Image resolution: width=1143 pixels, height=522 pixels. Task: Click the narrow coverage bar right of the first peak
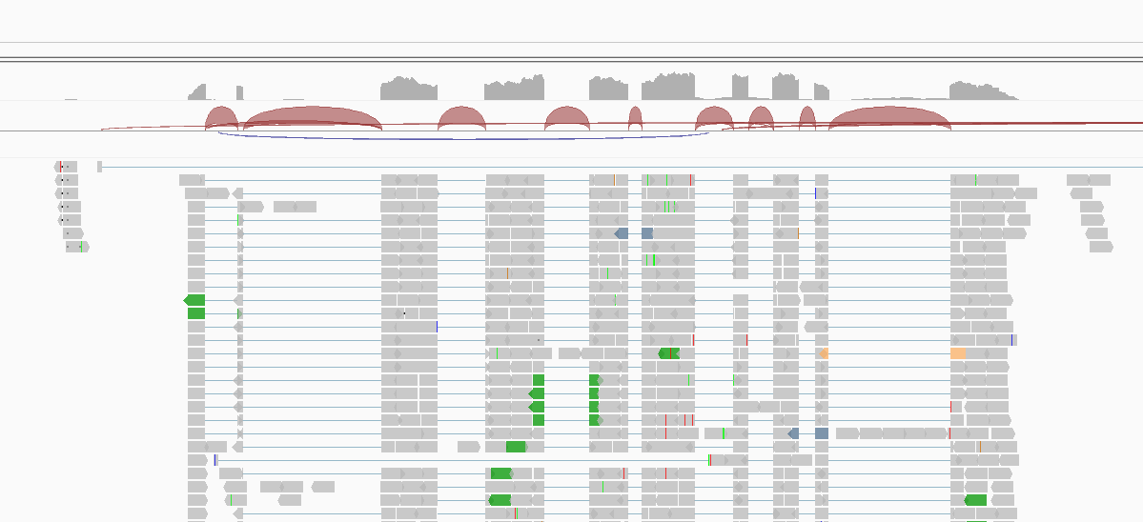click(x=240, y=93)
